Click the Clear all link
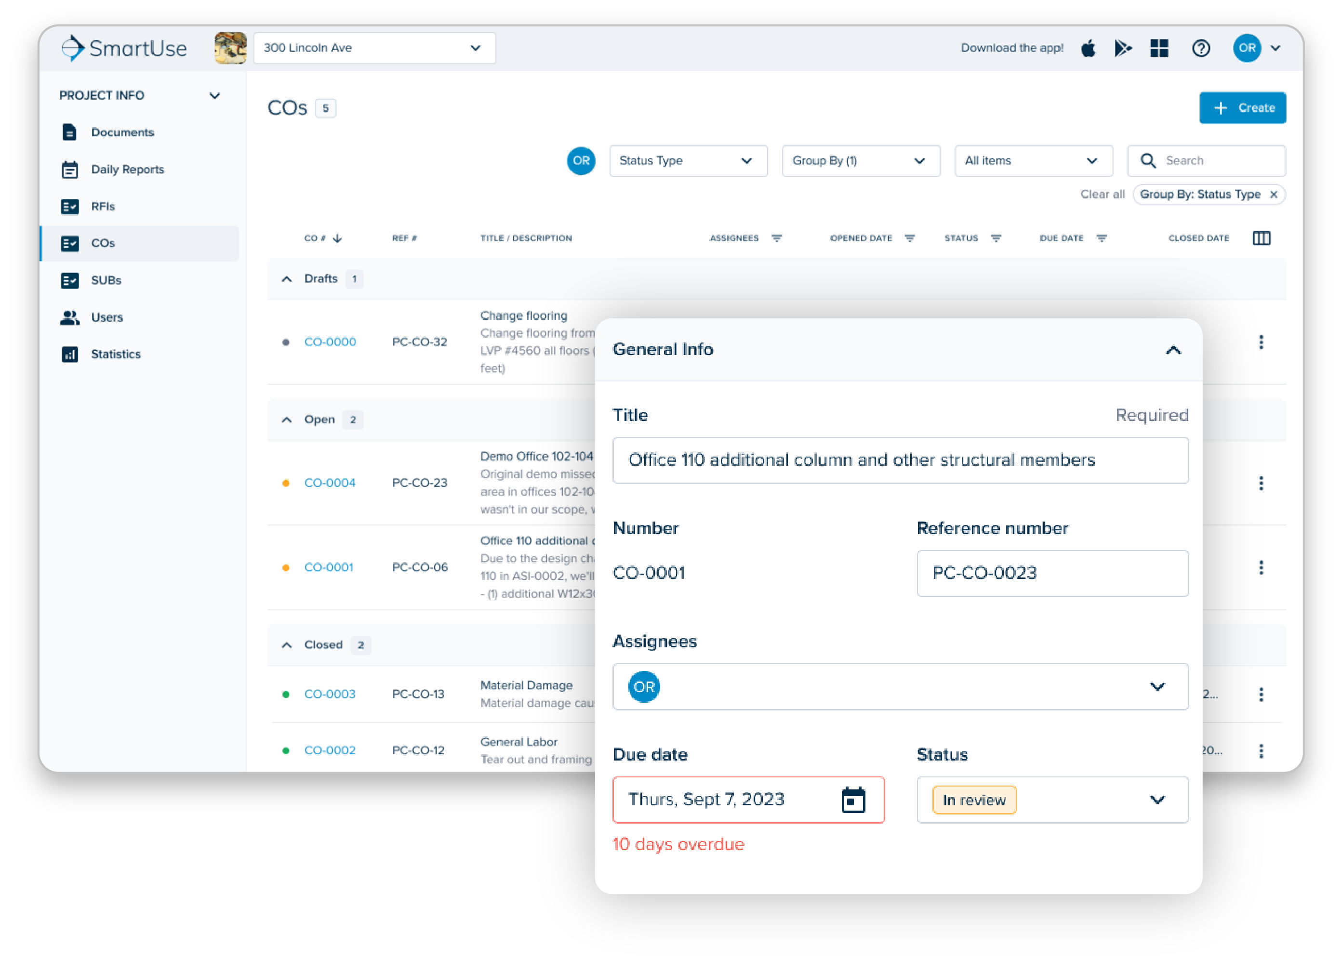The image size is (1342, 971). coord(1103,194)
